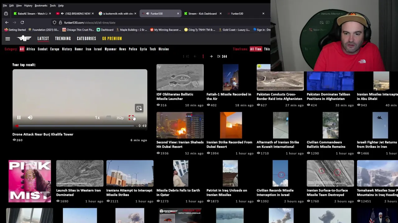Open Second View Iranian Shaheds thumbnail
The image size is (398, 223).
(x=180, y=125)
